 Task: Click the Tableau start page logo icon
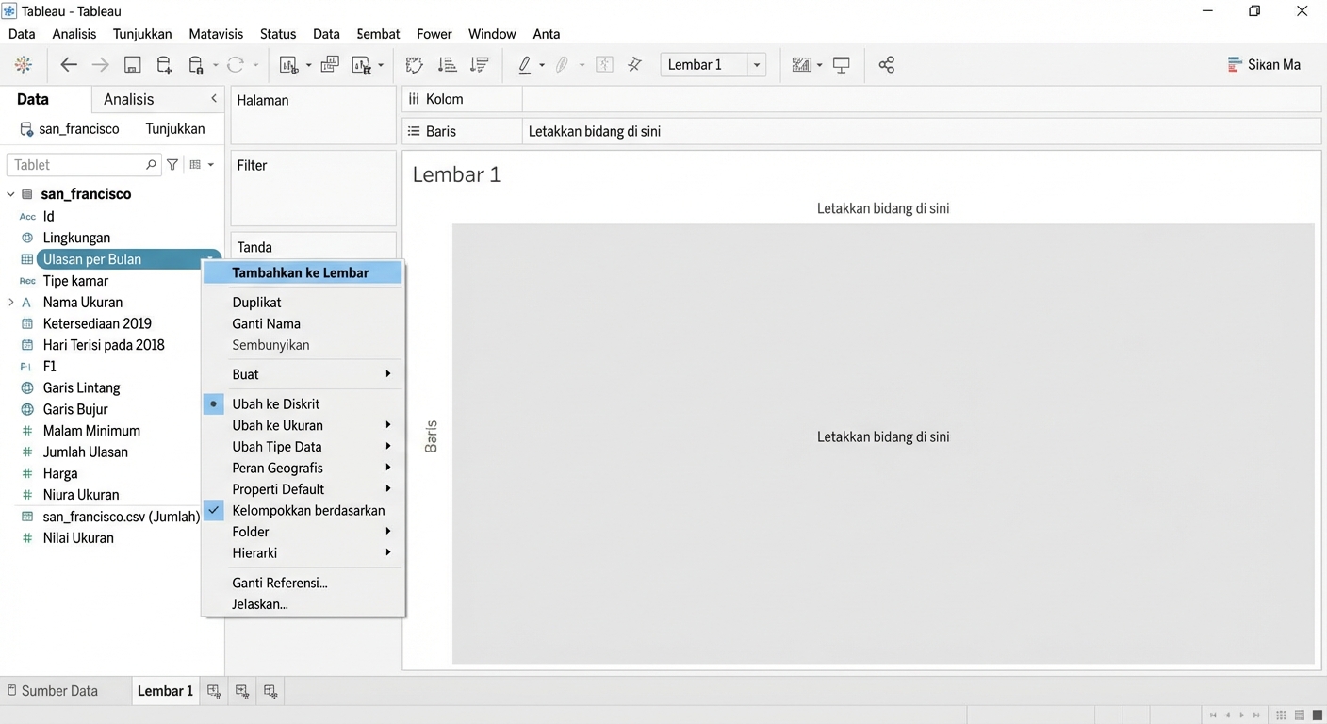[24, 65]
